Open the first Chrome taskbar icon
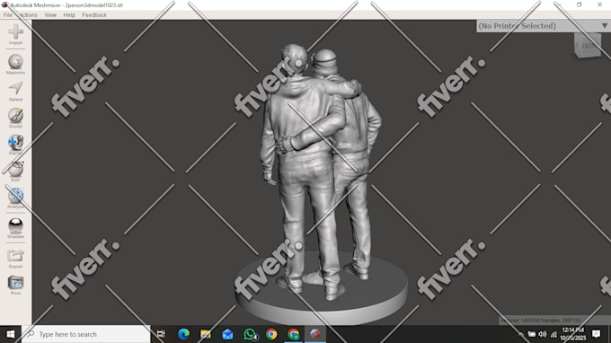The width and height of the screenshot is (611, 343). click(x=271, y=334)
